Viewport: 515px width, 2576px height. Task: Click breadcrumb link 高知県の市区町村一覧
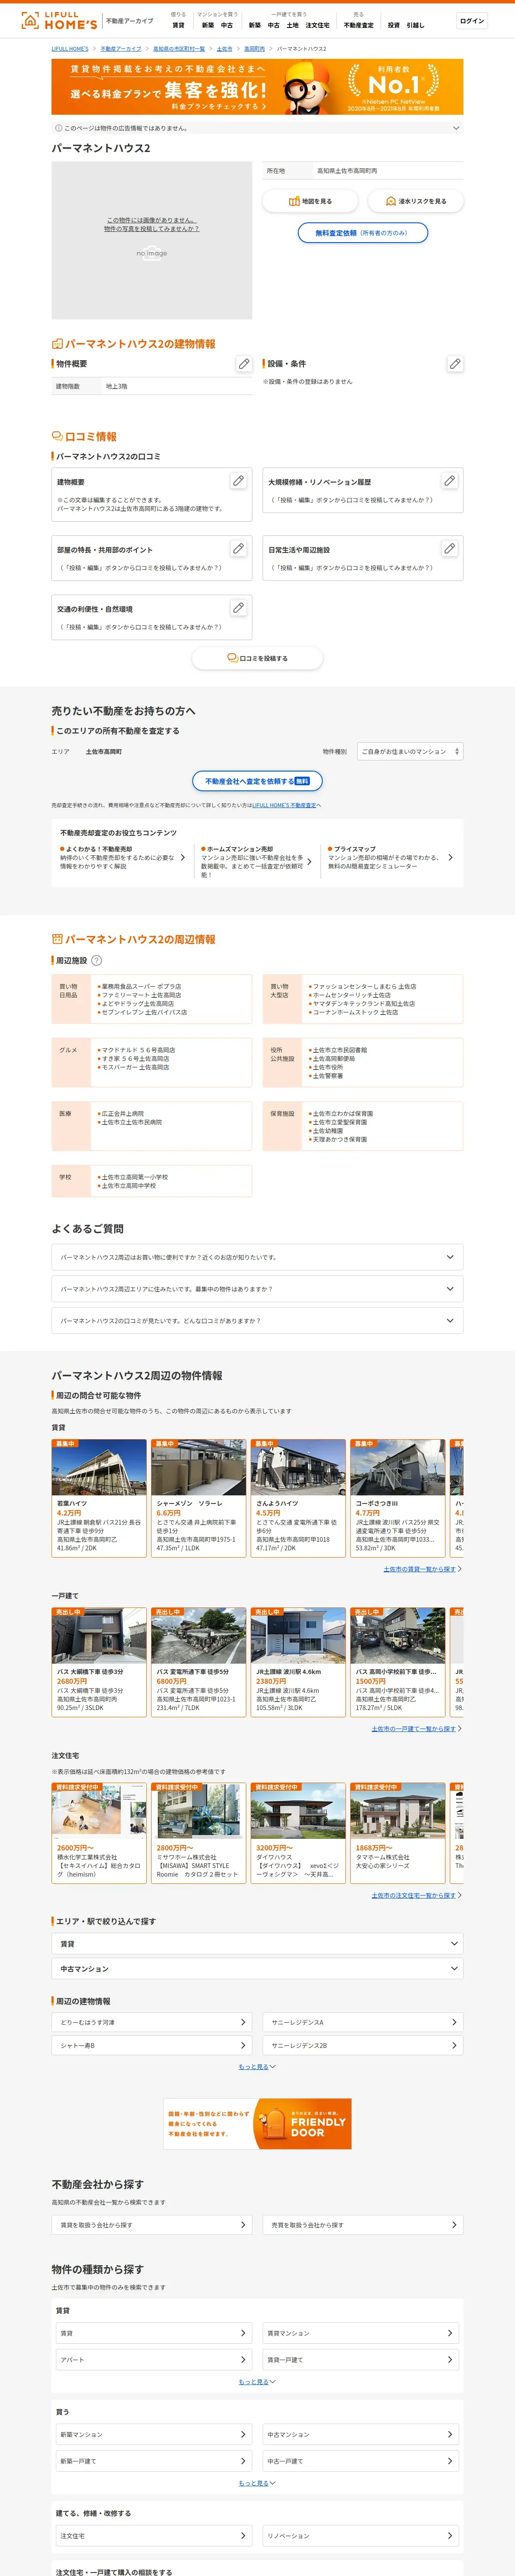[179, 48]
